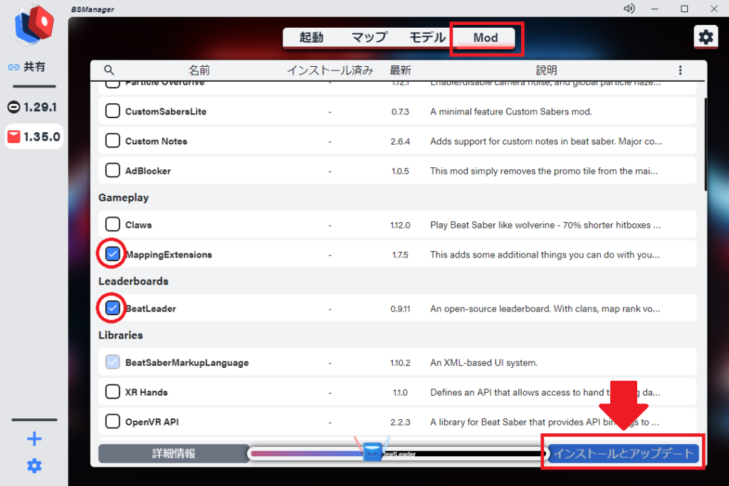Check the AdBlocker checkbox
The height and width of the screenshot is (486, 729).
112,171
